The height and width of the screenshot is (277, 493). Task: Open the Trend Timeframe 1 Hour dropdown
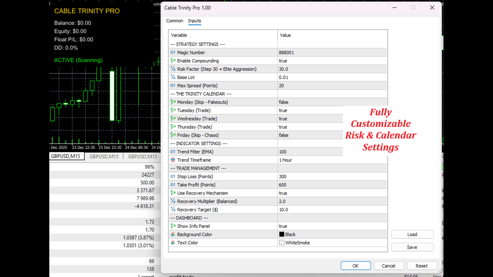click(286, 160)
